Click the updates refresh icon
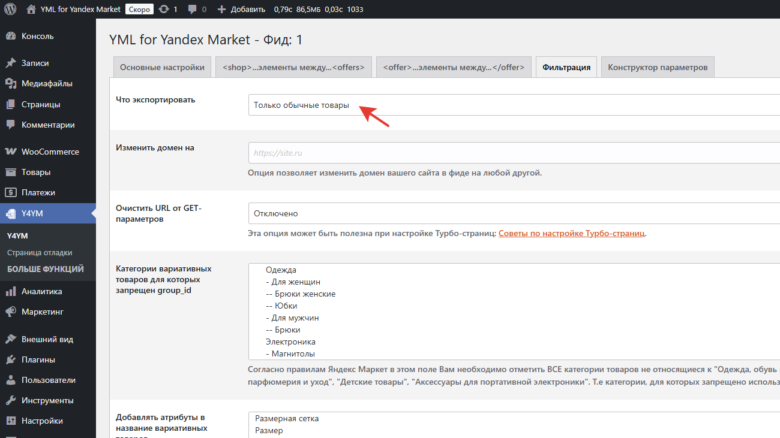The width and height of the screenshot is (780, 438). (x=163, y=9)
